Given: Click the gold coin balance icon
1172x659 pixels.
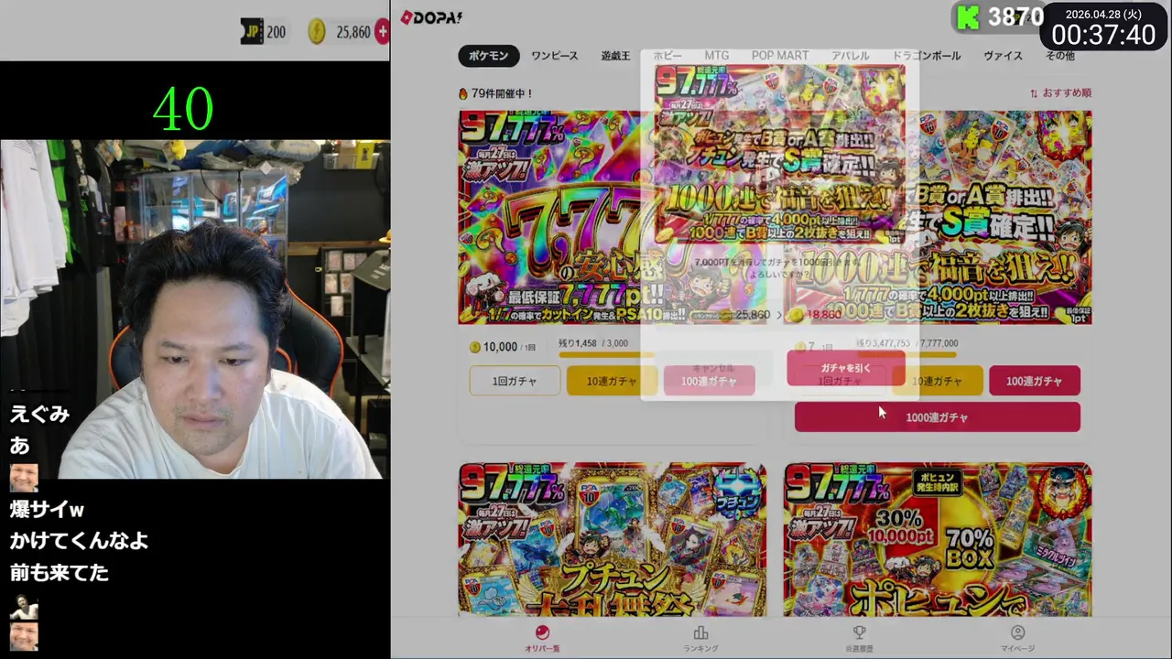Looking at the screenshot, I should [x=316, y=32].
